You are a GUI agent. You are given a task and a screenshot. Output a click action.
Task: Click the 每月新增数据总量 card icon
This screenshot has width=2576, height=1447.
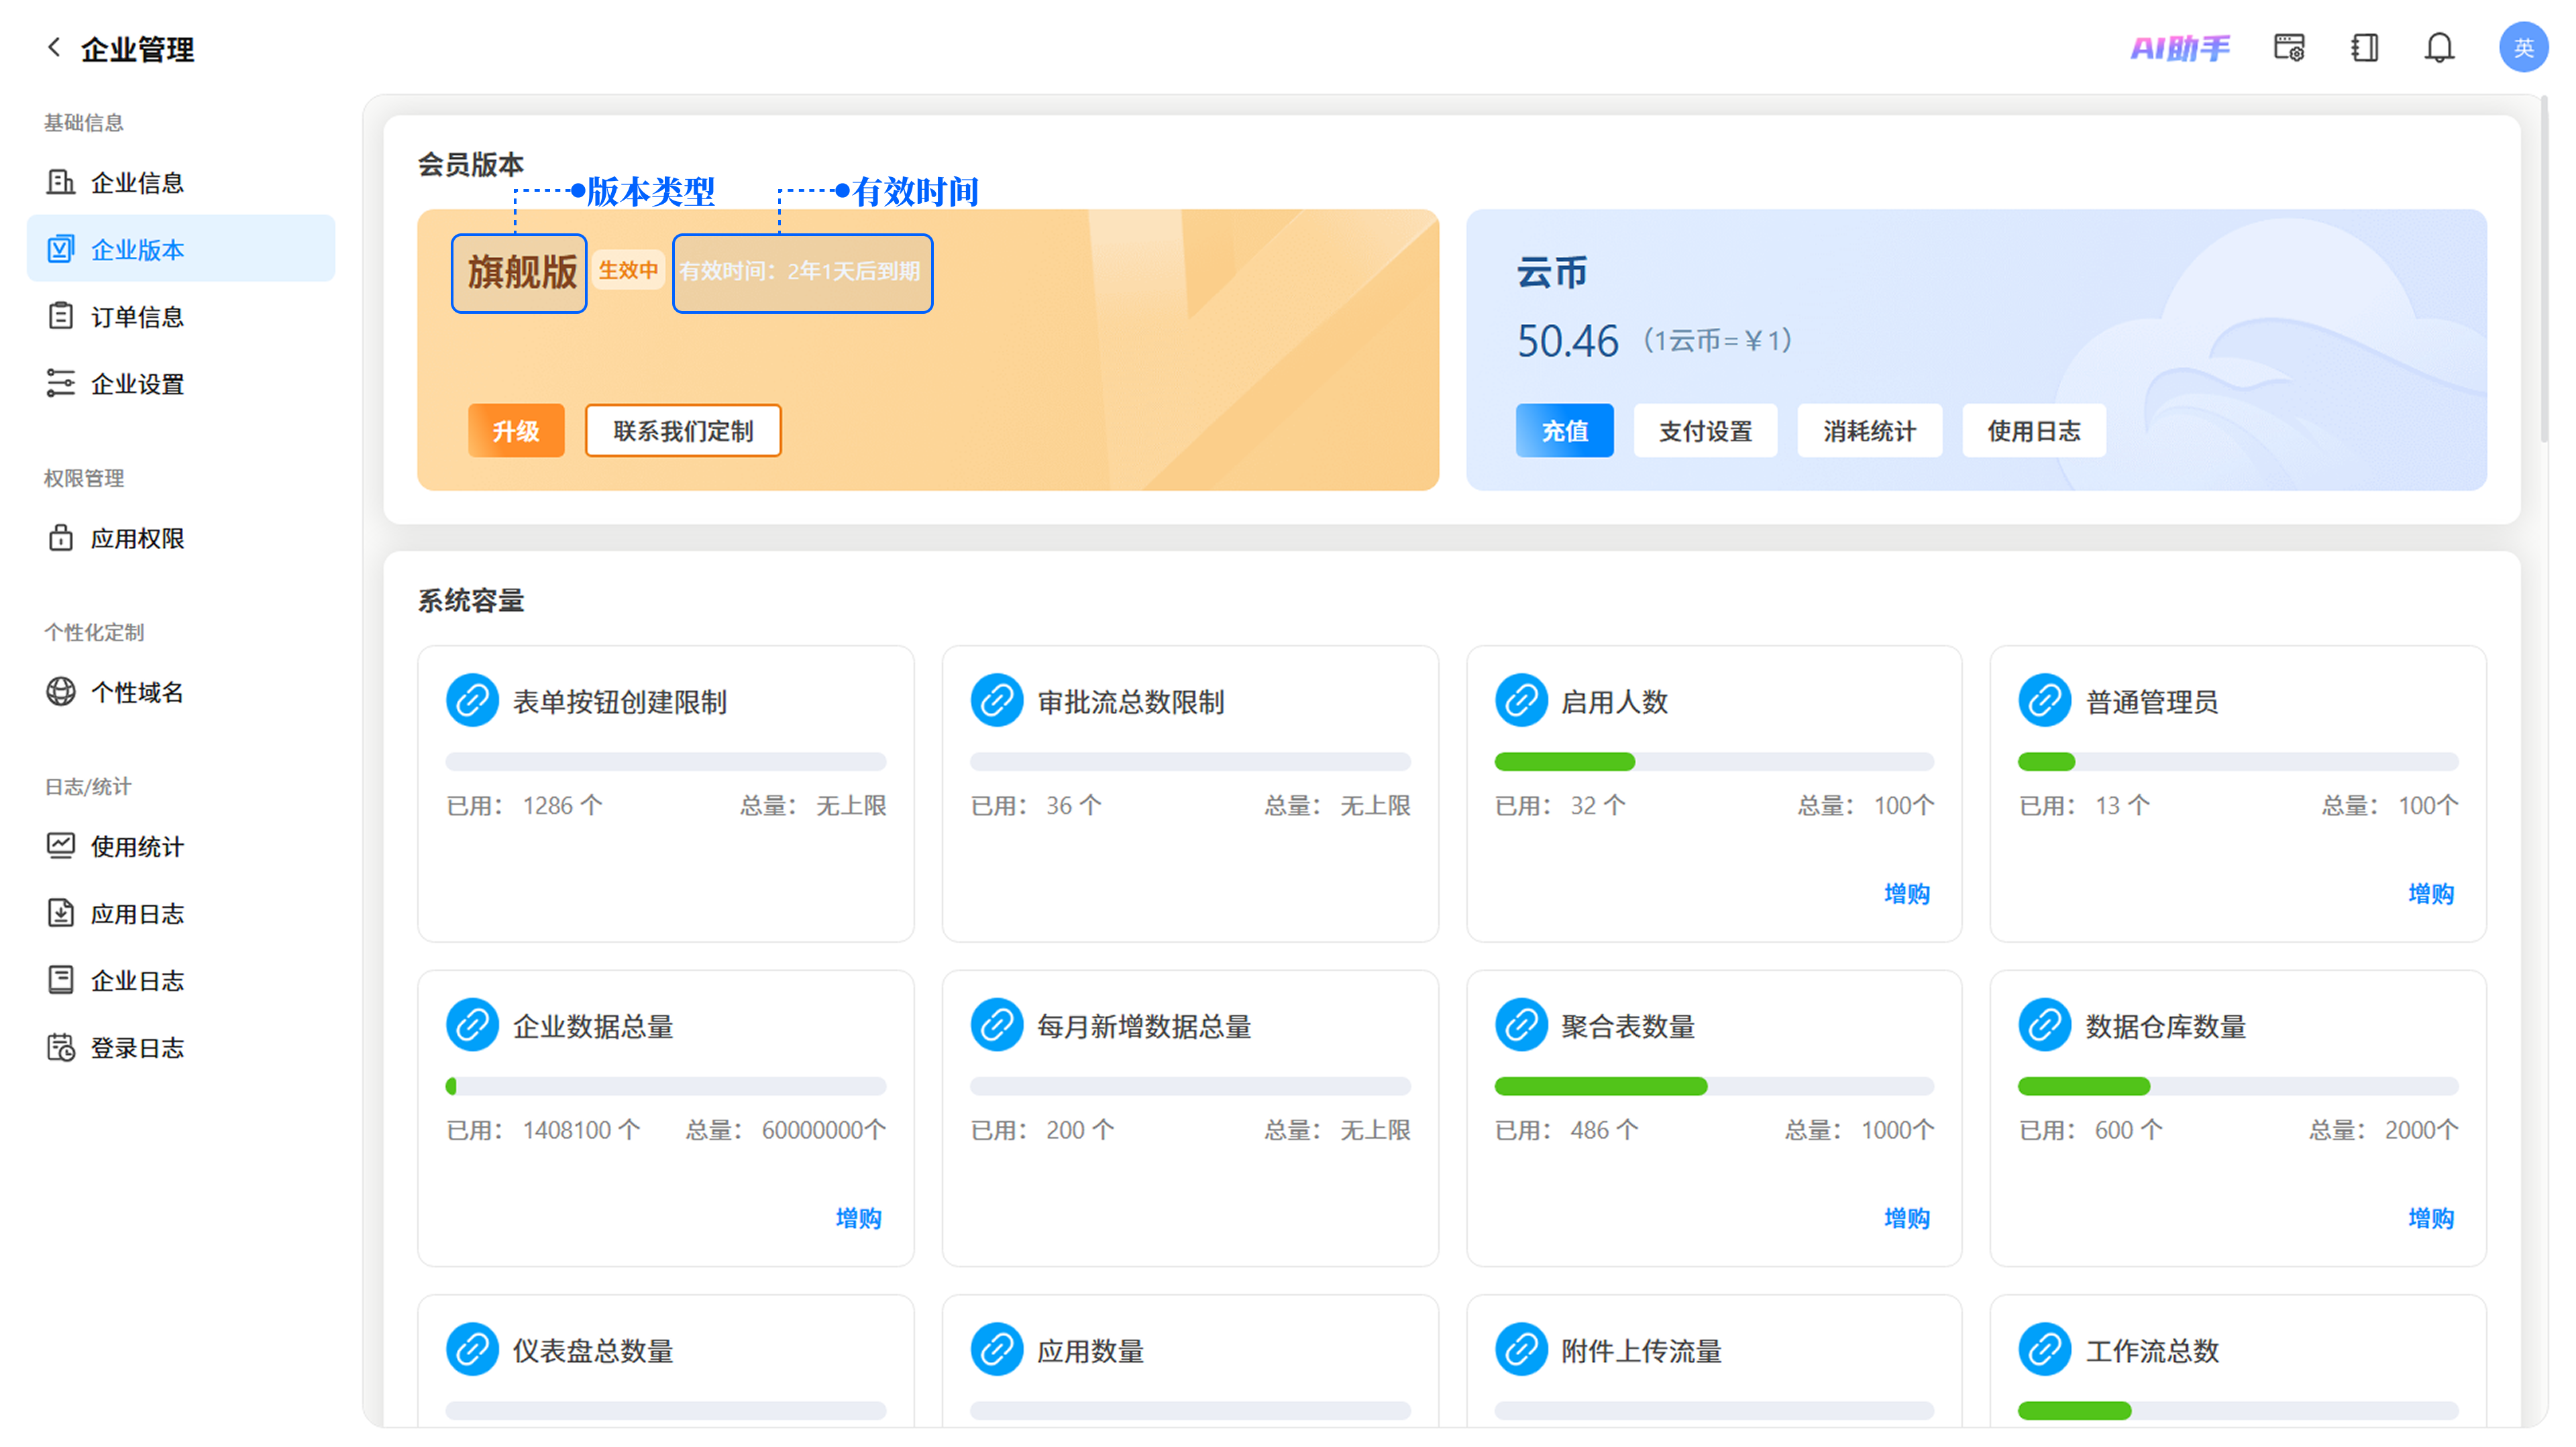point(996,1025)
